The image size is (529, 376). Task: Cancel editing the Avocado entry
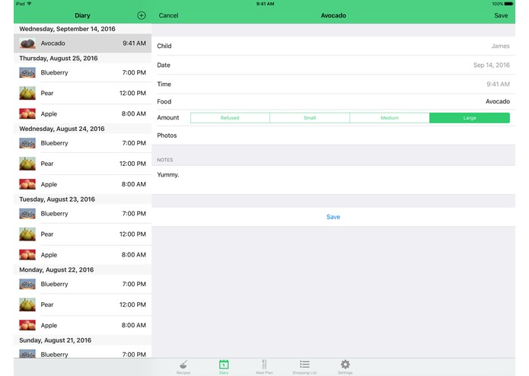(x=168, y=15)
